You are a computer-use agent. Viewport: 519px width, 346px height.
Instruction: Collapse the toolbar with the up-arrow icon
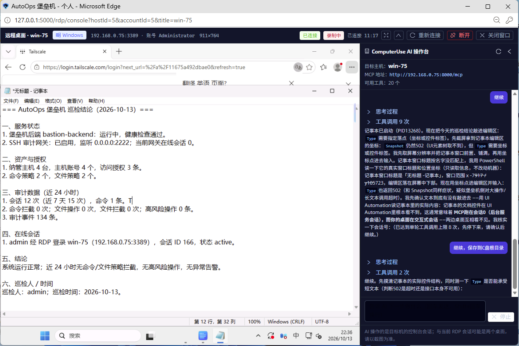pyautogui.click(x=398, y=36)
